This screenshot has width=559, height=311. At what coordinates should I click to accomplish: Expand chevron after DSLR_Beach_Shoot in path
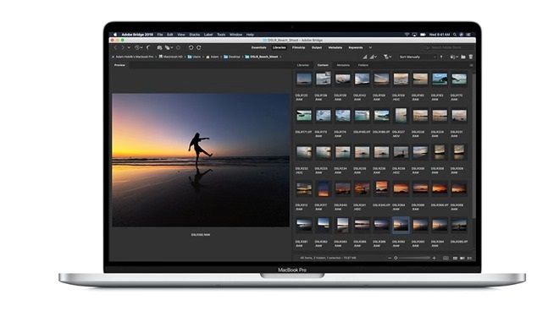pyautogui.click(x=280, y=57)
